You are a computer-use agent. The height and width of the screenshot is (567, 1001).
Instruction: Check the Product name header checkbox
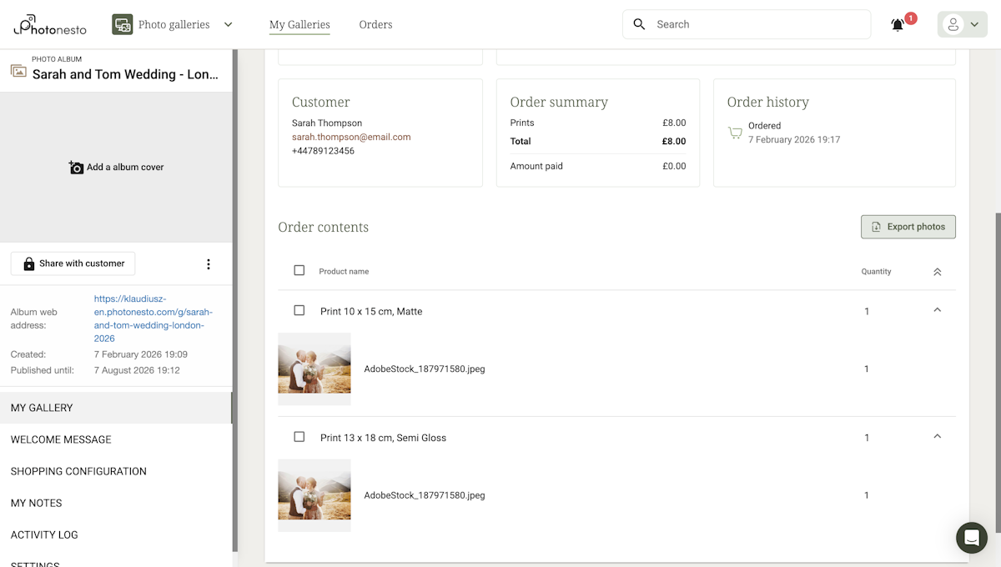pyautogui.click(x=299, y=270)
